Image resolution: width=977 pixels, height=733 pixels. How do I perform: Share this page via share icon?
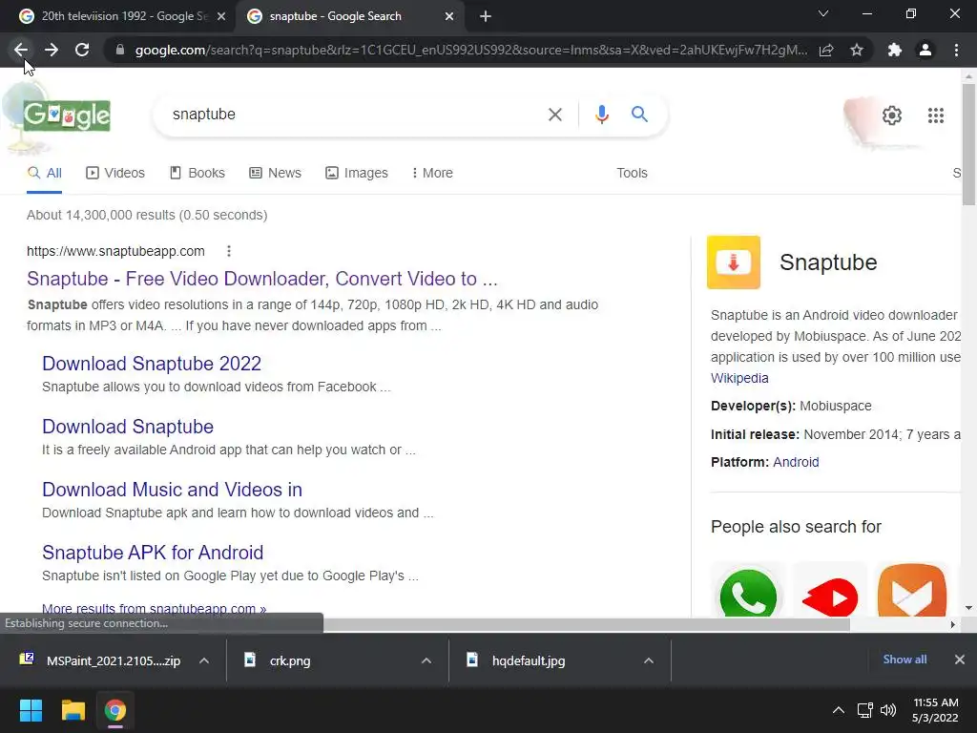826,50
